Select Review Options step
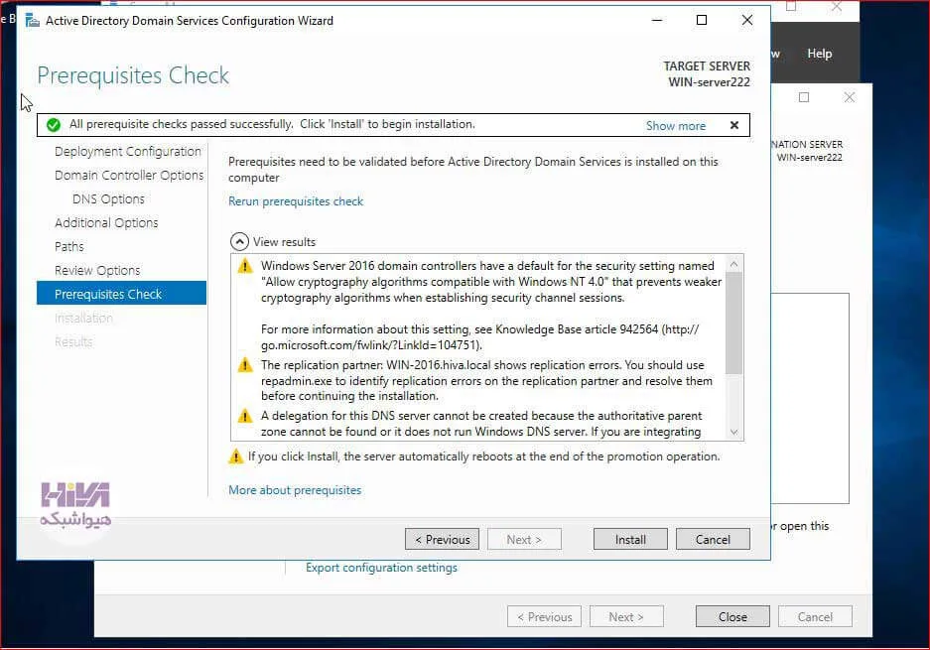 (97, 270)
